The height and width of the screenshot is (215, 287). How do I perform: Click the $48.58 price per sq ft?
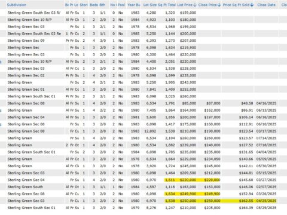247,103
